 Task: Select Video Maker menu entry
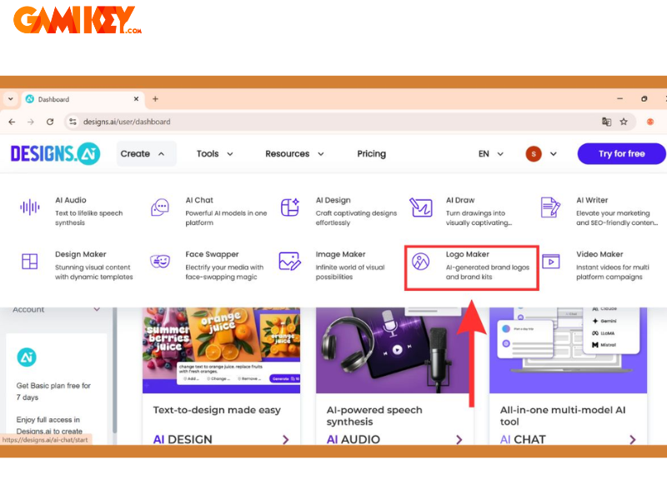tap(597, 265)
